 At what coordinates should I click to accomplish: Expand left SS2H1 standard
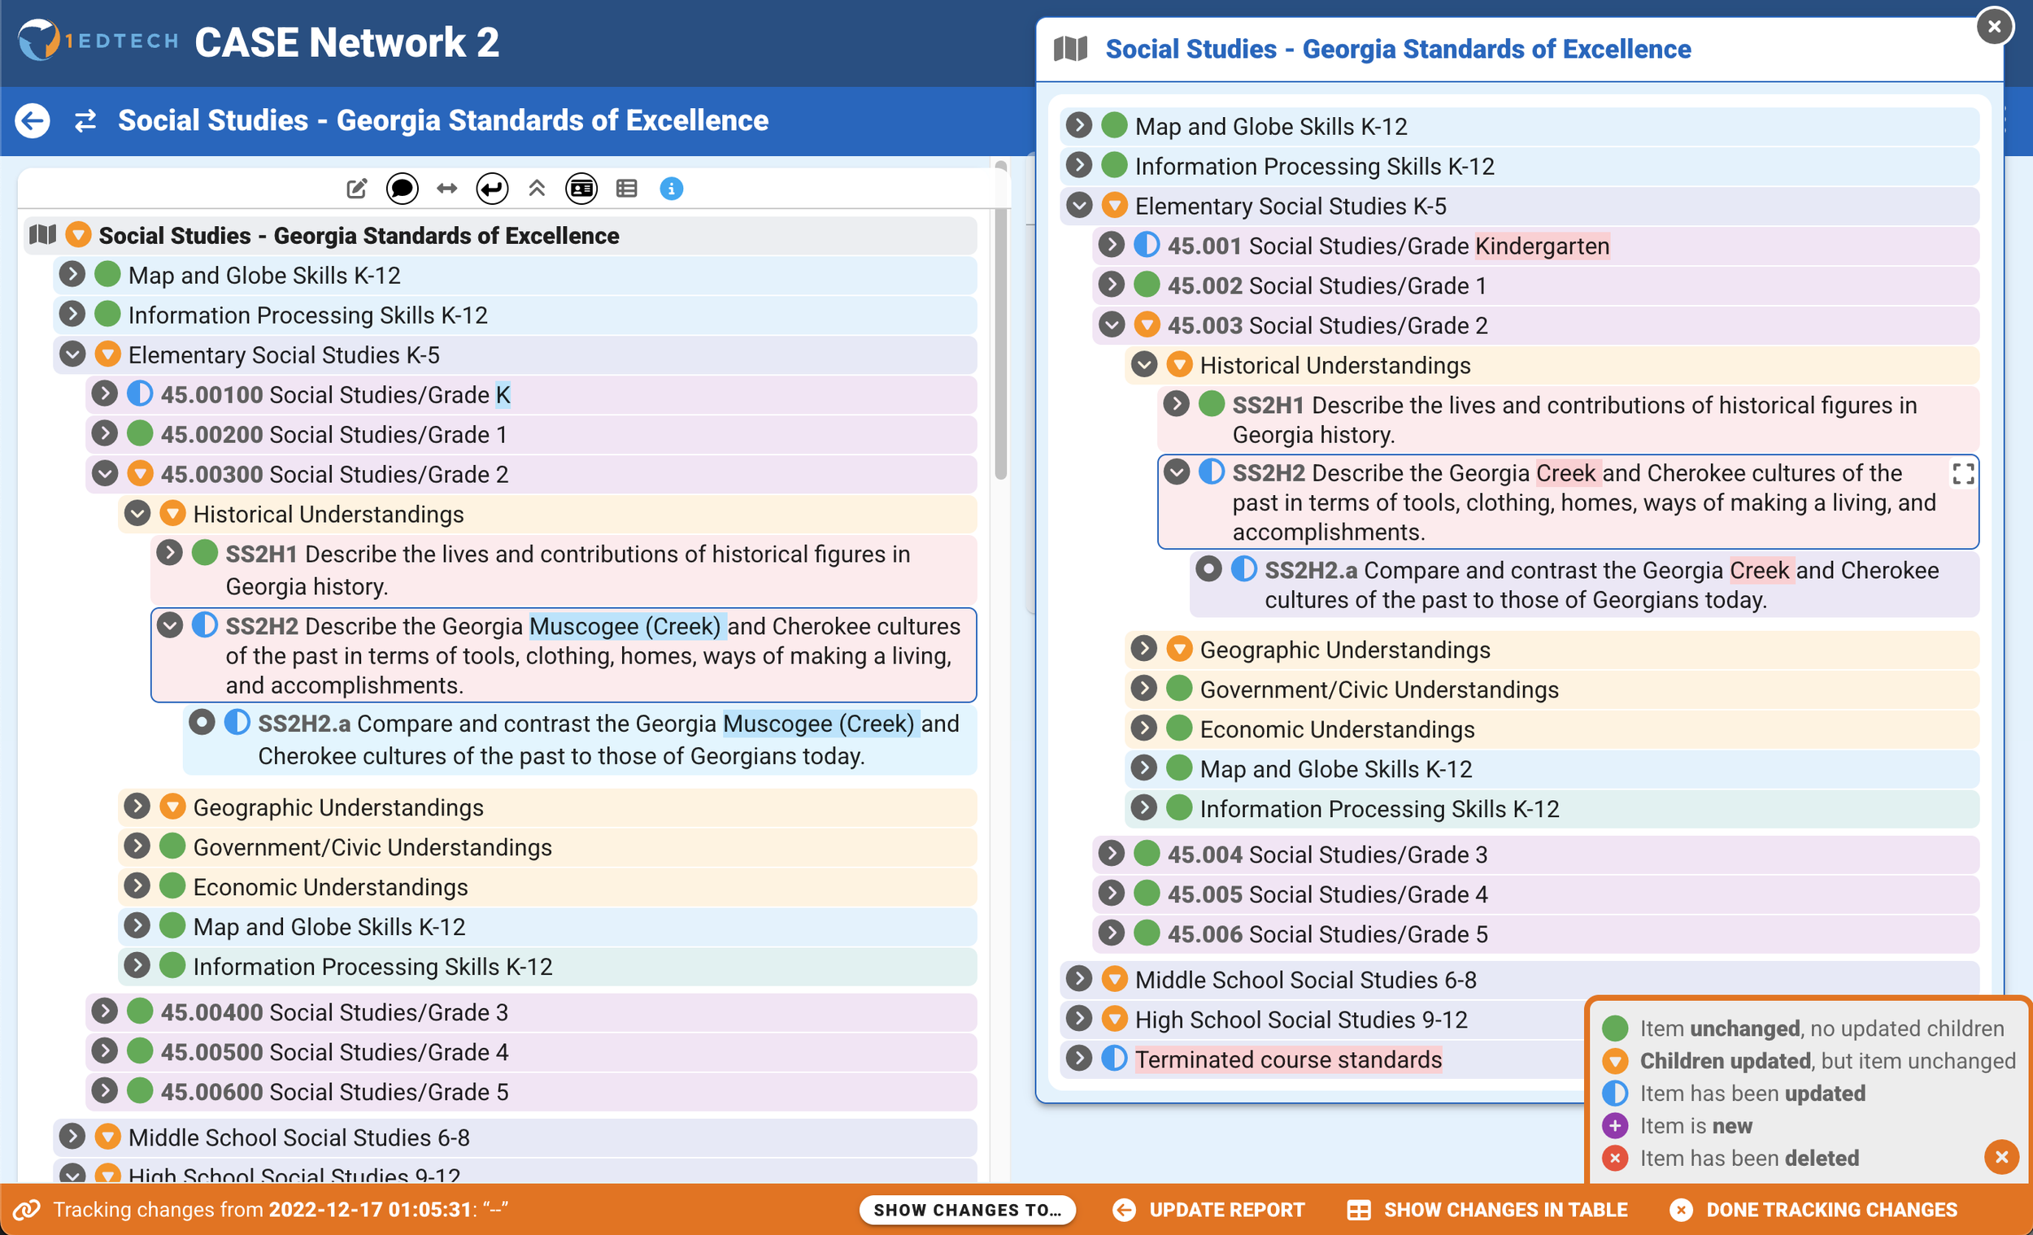(169, 553)
